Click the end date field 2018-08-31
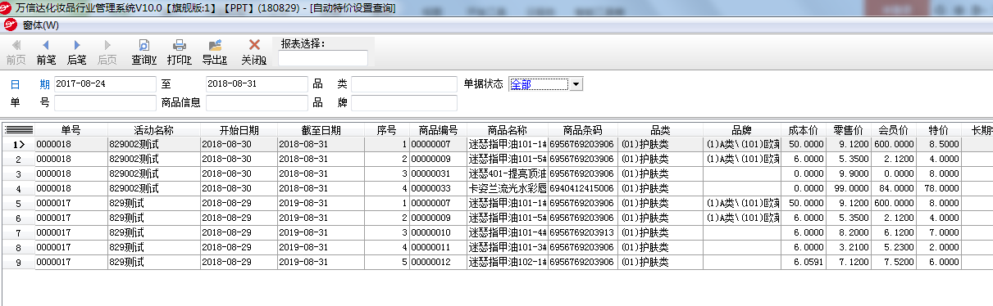 (x=256, y=84)
